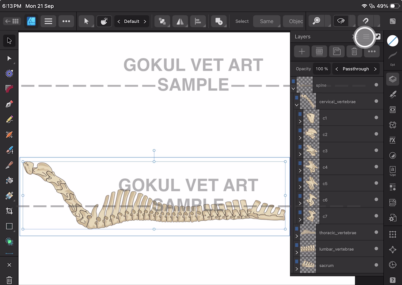The image size is (402, 285).
Task: Click the trash delete icon in left toolbar
Action: pos(9,280)
